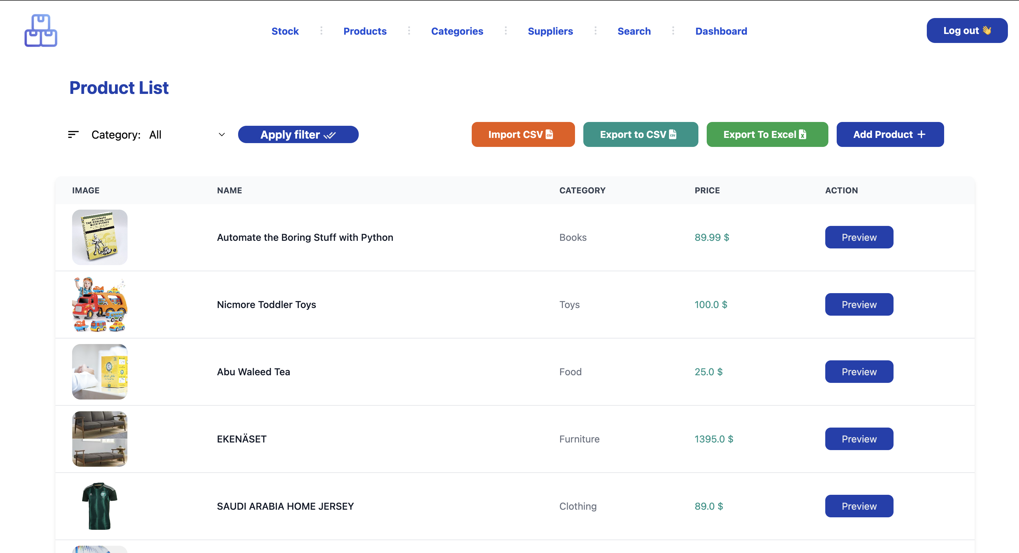This screenshot has height=553, width=1019.
Task: Click the Abu Waleed Tea box thumbnail
Action: point(100,372)
